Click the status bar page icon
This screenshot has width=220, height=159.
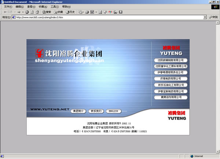click(2, 156)
